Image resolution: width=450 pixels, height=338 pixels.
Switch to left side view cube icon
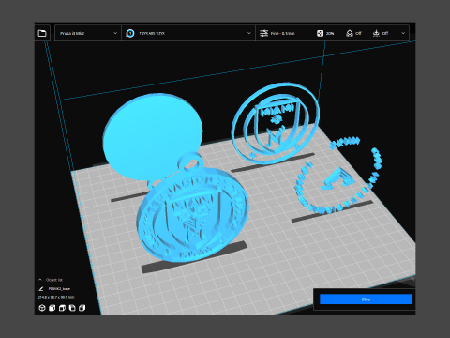(x=72, y=308)
